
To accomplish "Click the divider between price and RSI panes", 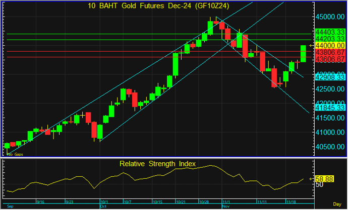I will click(x=156, y=158).
